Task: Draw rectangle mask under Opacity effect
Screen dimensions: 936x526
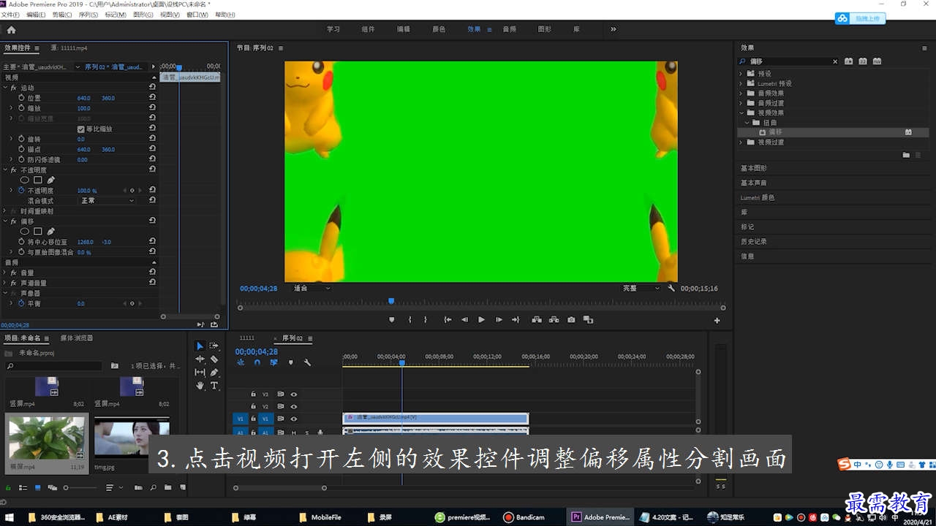Action: [38, 180]
